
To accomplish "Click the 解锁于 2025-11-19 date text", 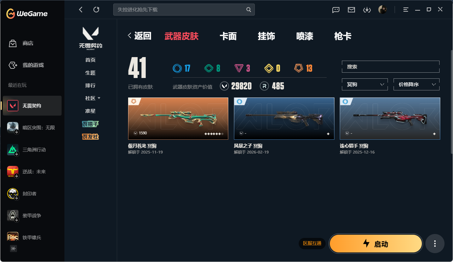I will pos(145,152).
